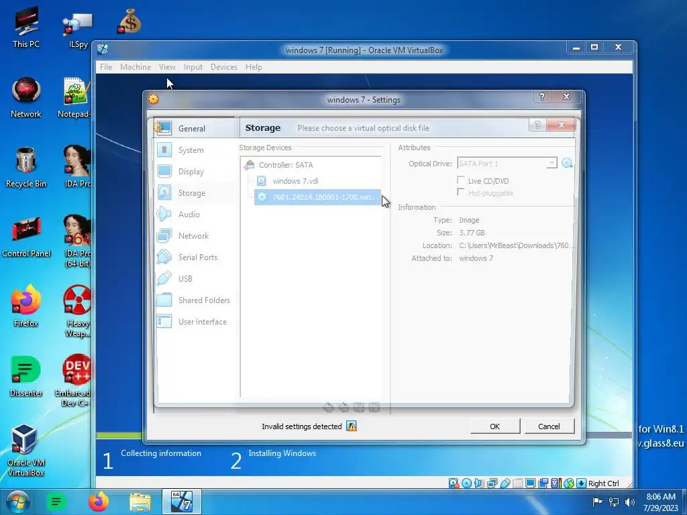Select the Recycle Bin desktop icon
Viewport: 687px width, 515px height.
tap(26, 167)
